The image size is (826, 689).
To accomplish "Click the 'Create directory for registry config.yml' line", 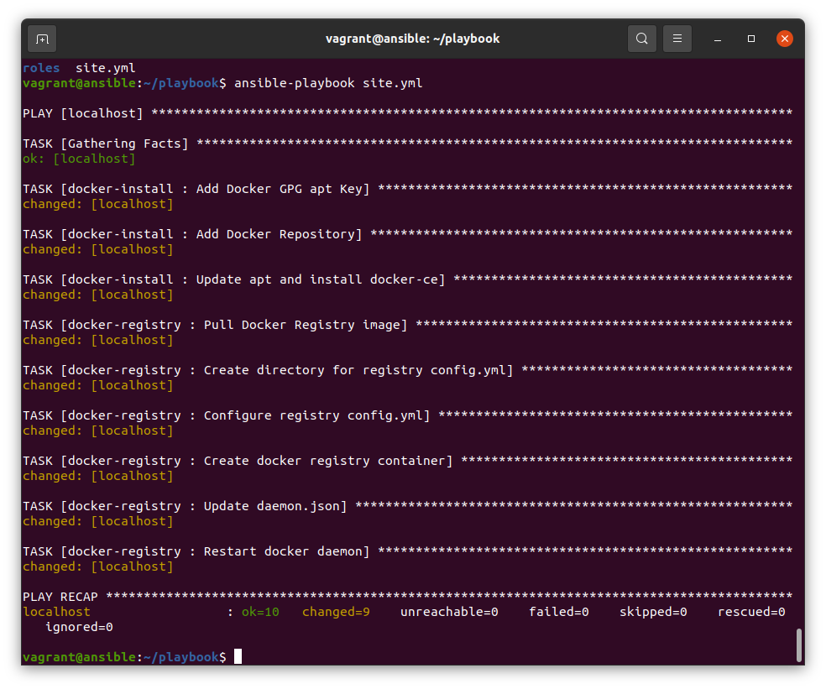I will [407, 370].
